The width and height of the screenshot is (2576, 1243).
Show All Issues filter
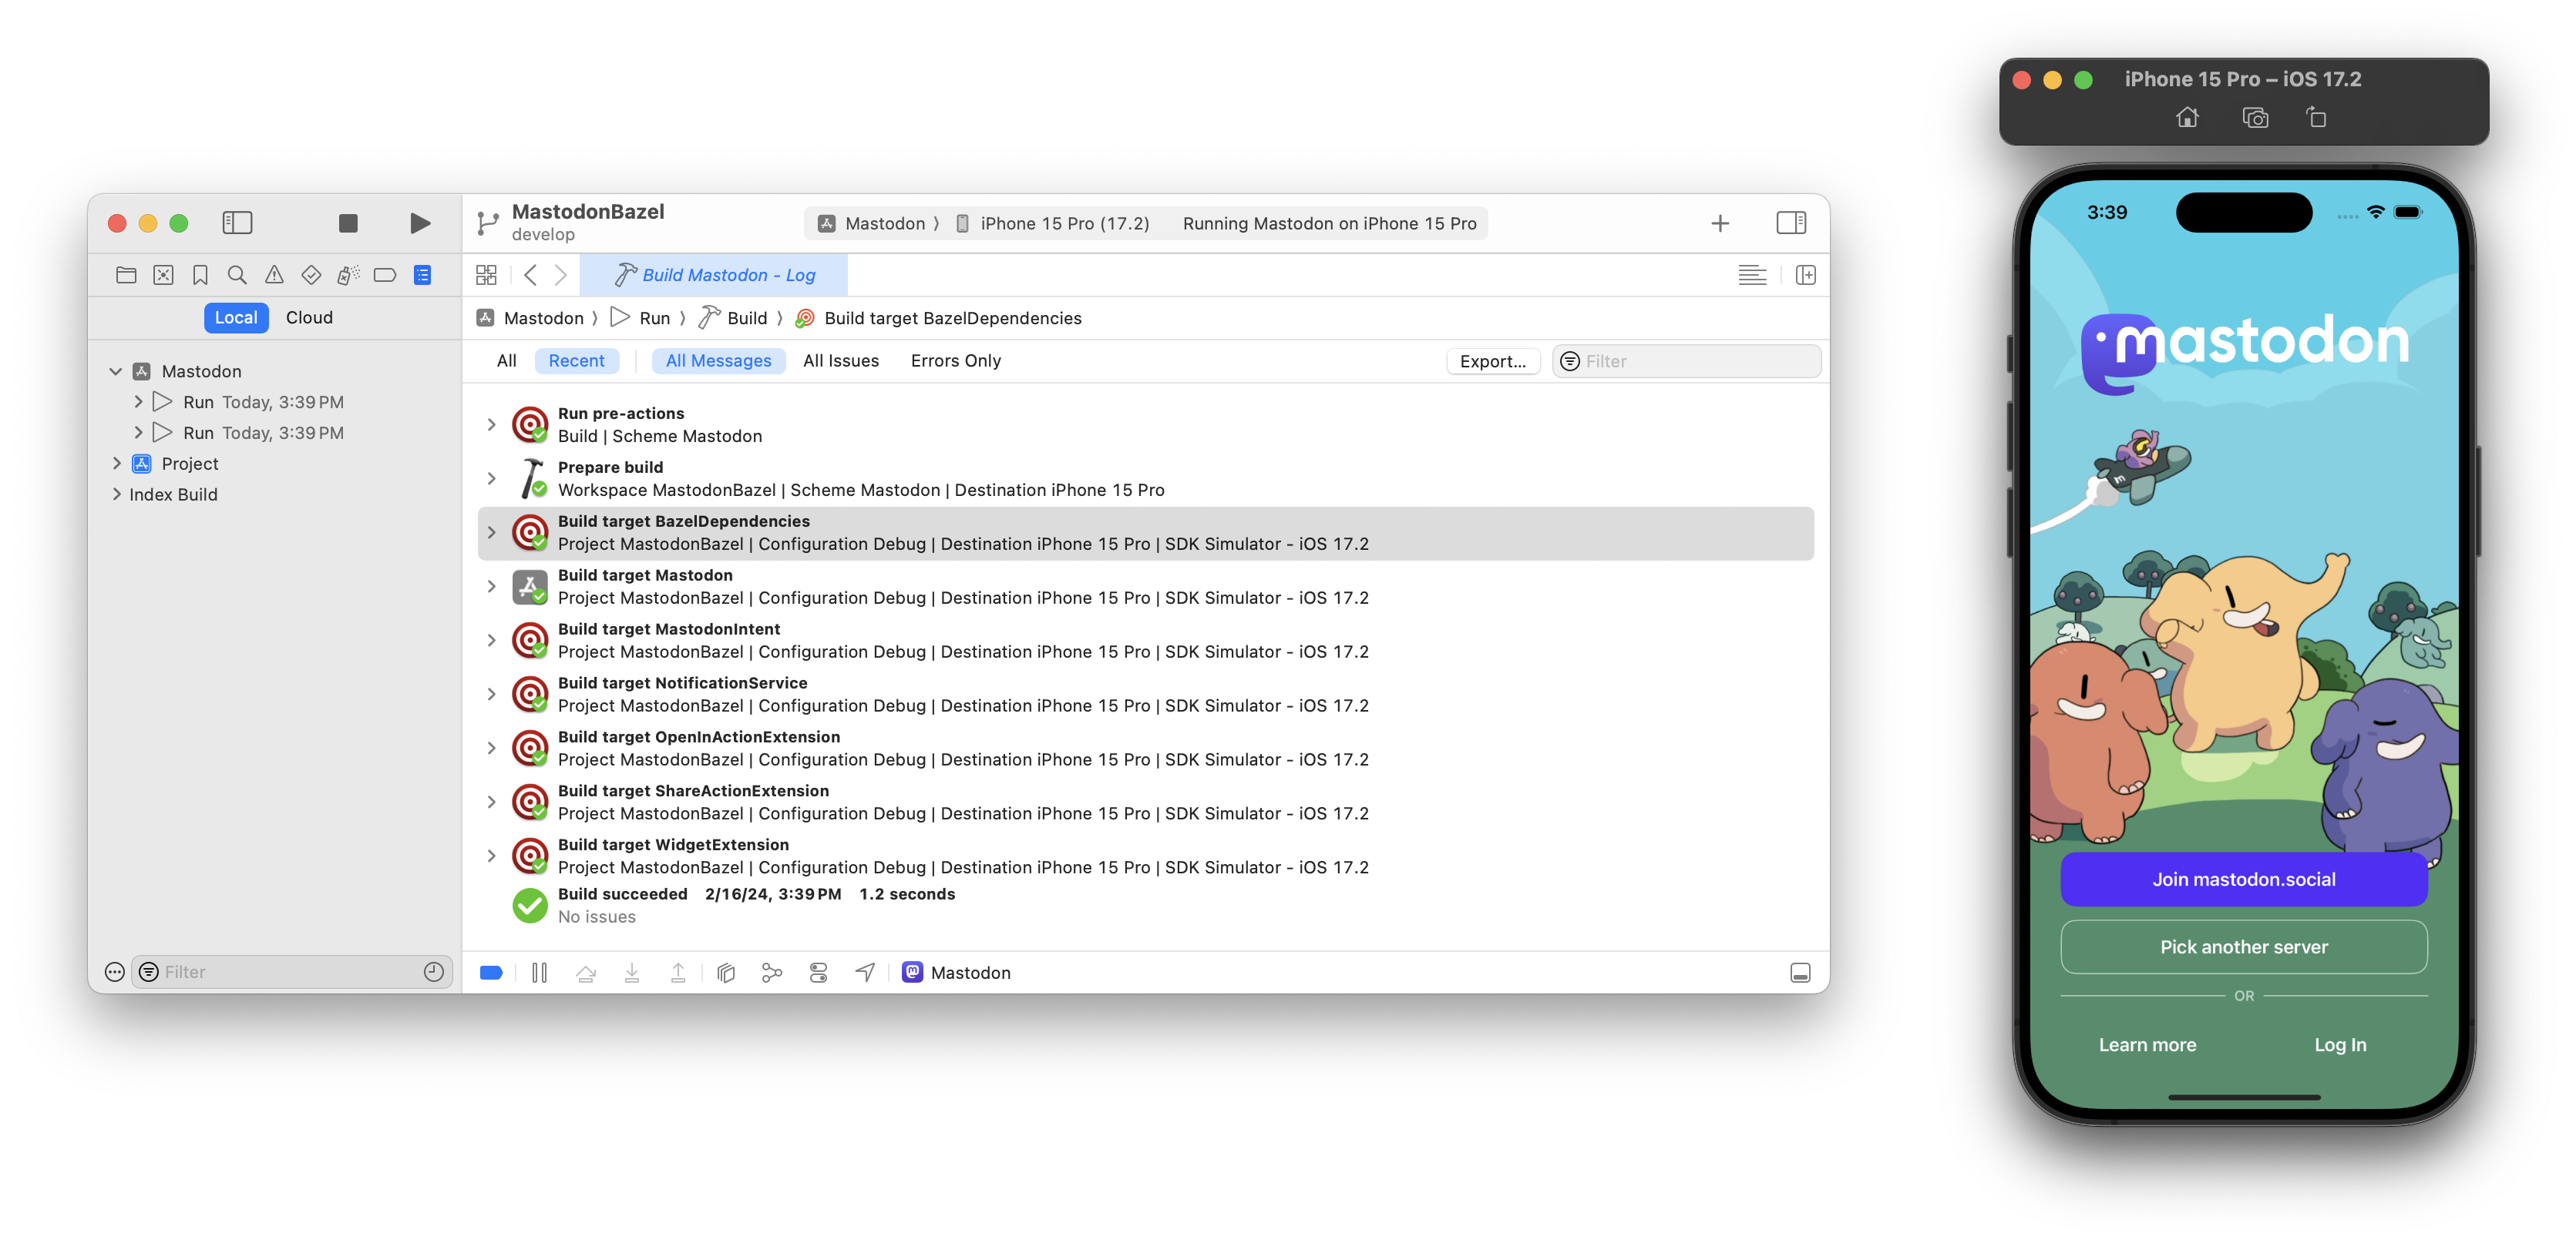pos(840,360)
